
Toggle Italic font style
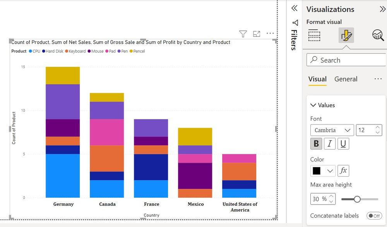[329, 144]
